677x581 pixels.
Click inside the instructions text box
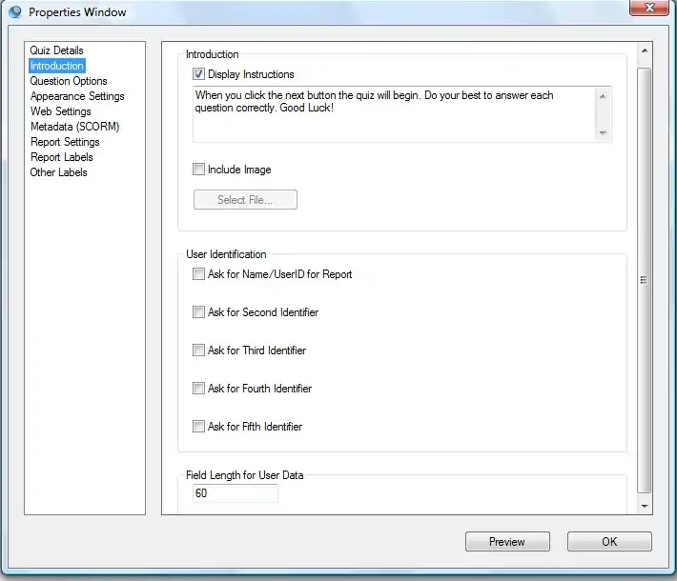tap(391, 114)
